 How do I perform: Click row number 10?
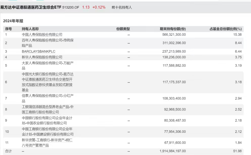(7, 132)
